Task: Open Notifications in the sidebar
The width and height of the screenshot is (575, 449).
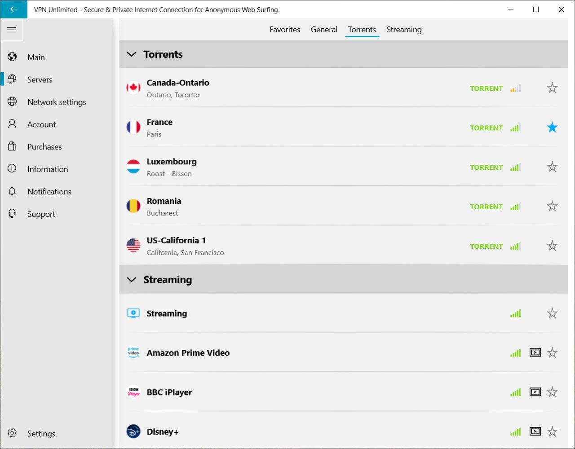Action: (x=57, y=192)
